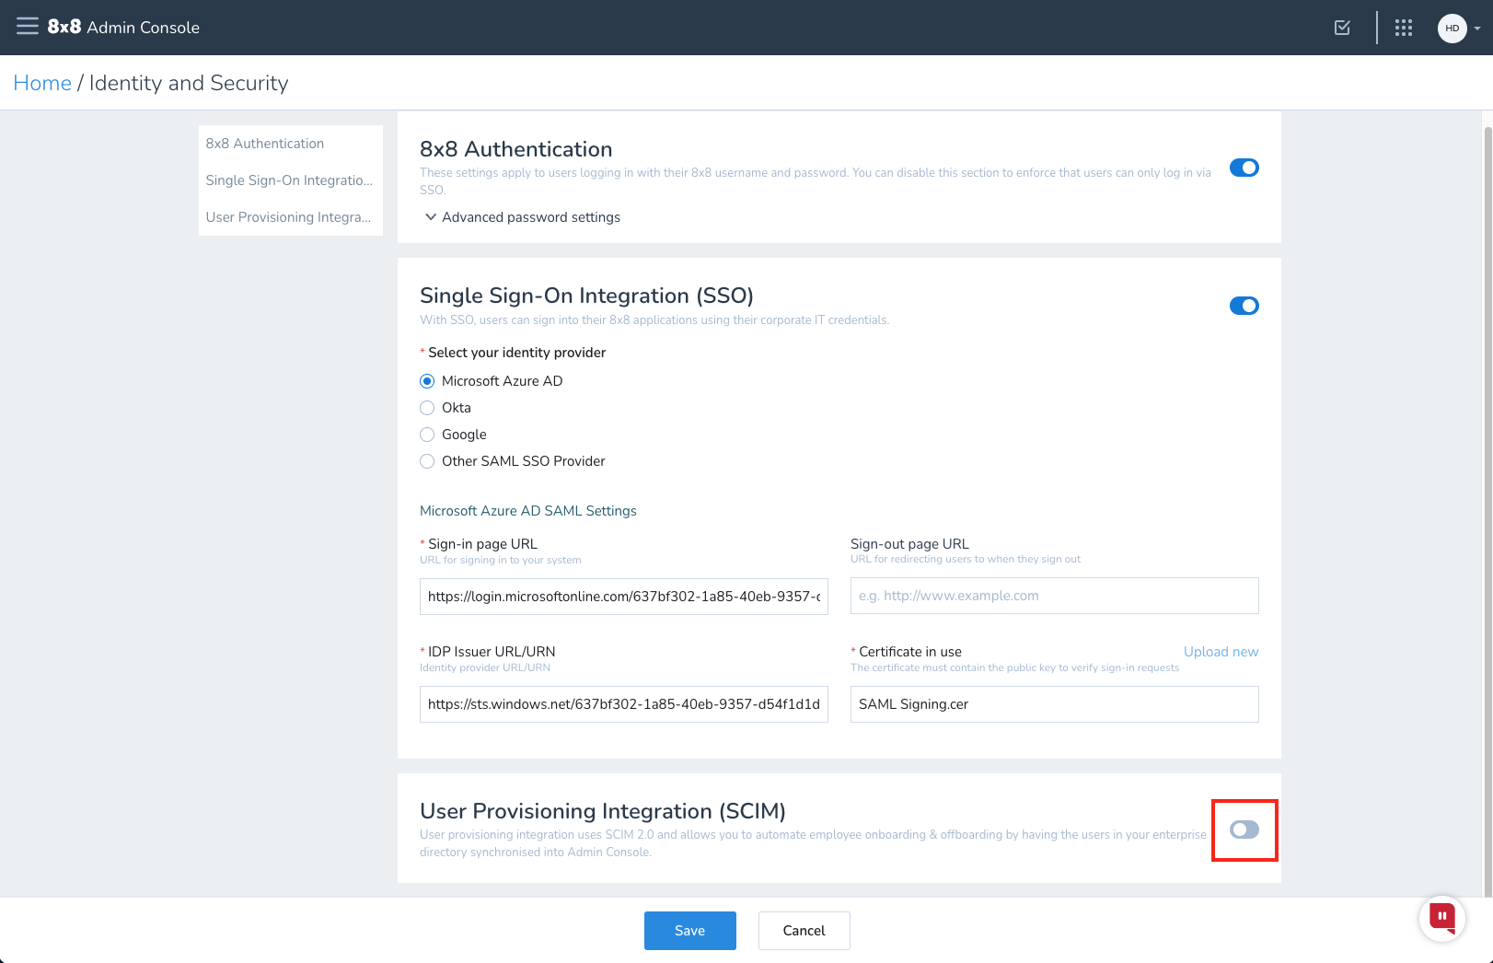1493x963 pixels.
Task: Select Google as identity provider
Action: point(427,435)
